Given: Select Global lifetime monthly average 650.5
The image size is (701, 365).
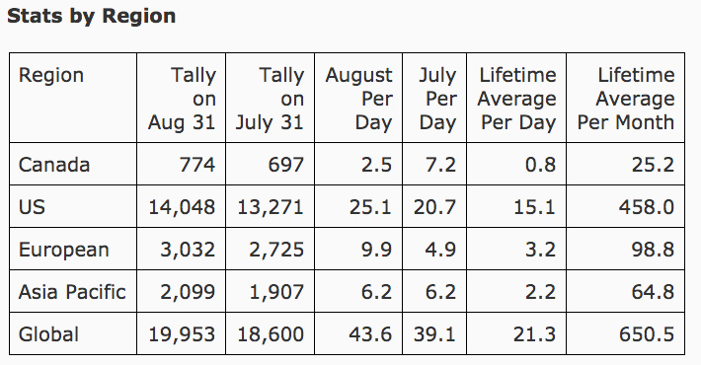Looking at the screenshot, I should 647,334.
